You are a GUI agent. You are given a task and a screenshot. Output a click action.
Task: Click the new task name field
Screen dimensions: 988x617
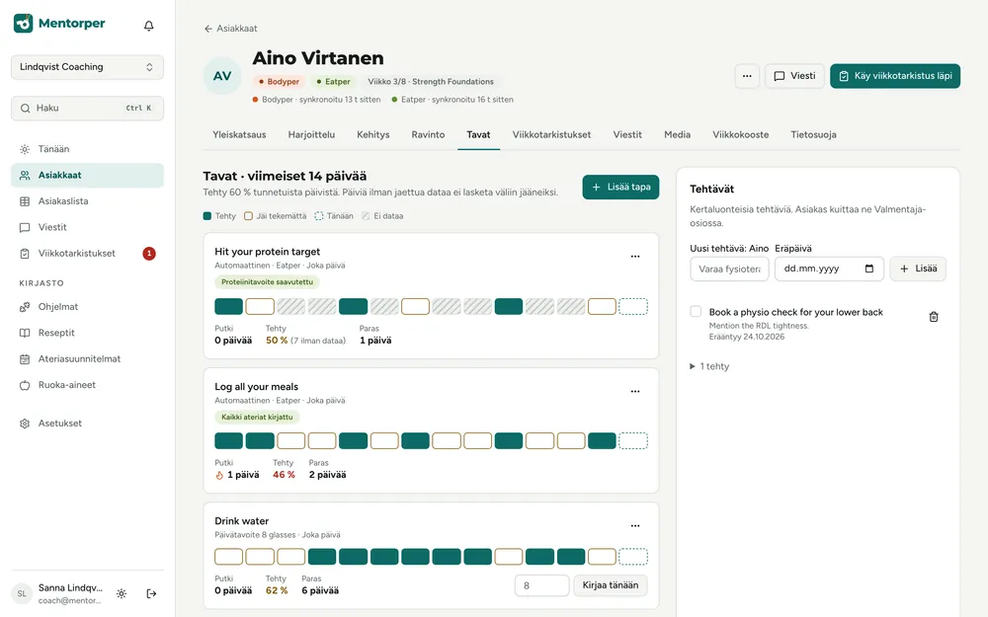pyautogui.click(x=730, y=269)
